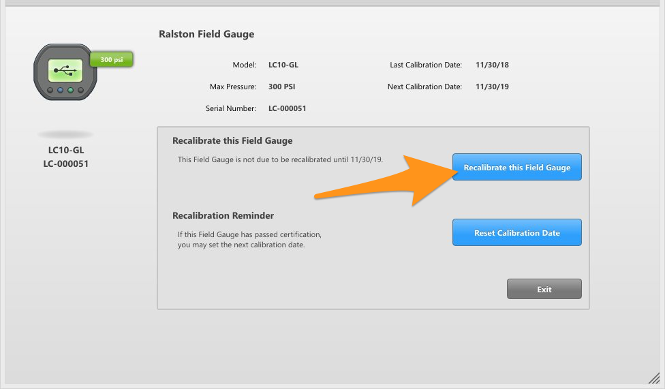Click the Recalibrate this Field Gauge section heading
665x389 pixels.
coord(232,141)
